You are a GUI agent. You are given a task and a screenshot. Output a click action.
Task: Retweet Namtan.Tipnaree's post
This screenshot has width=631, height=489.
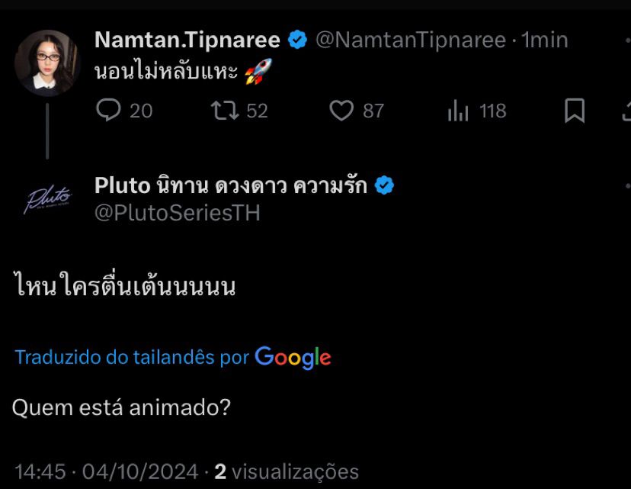(224, 111)
